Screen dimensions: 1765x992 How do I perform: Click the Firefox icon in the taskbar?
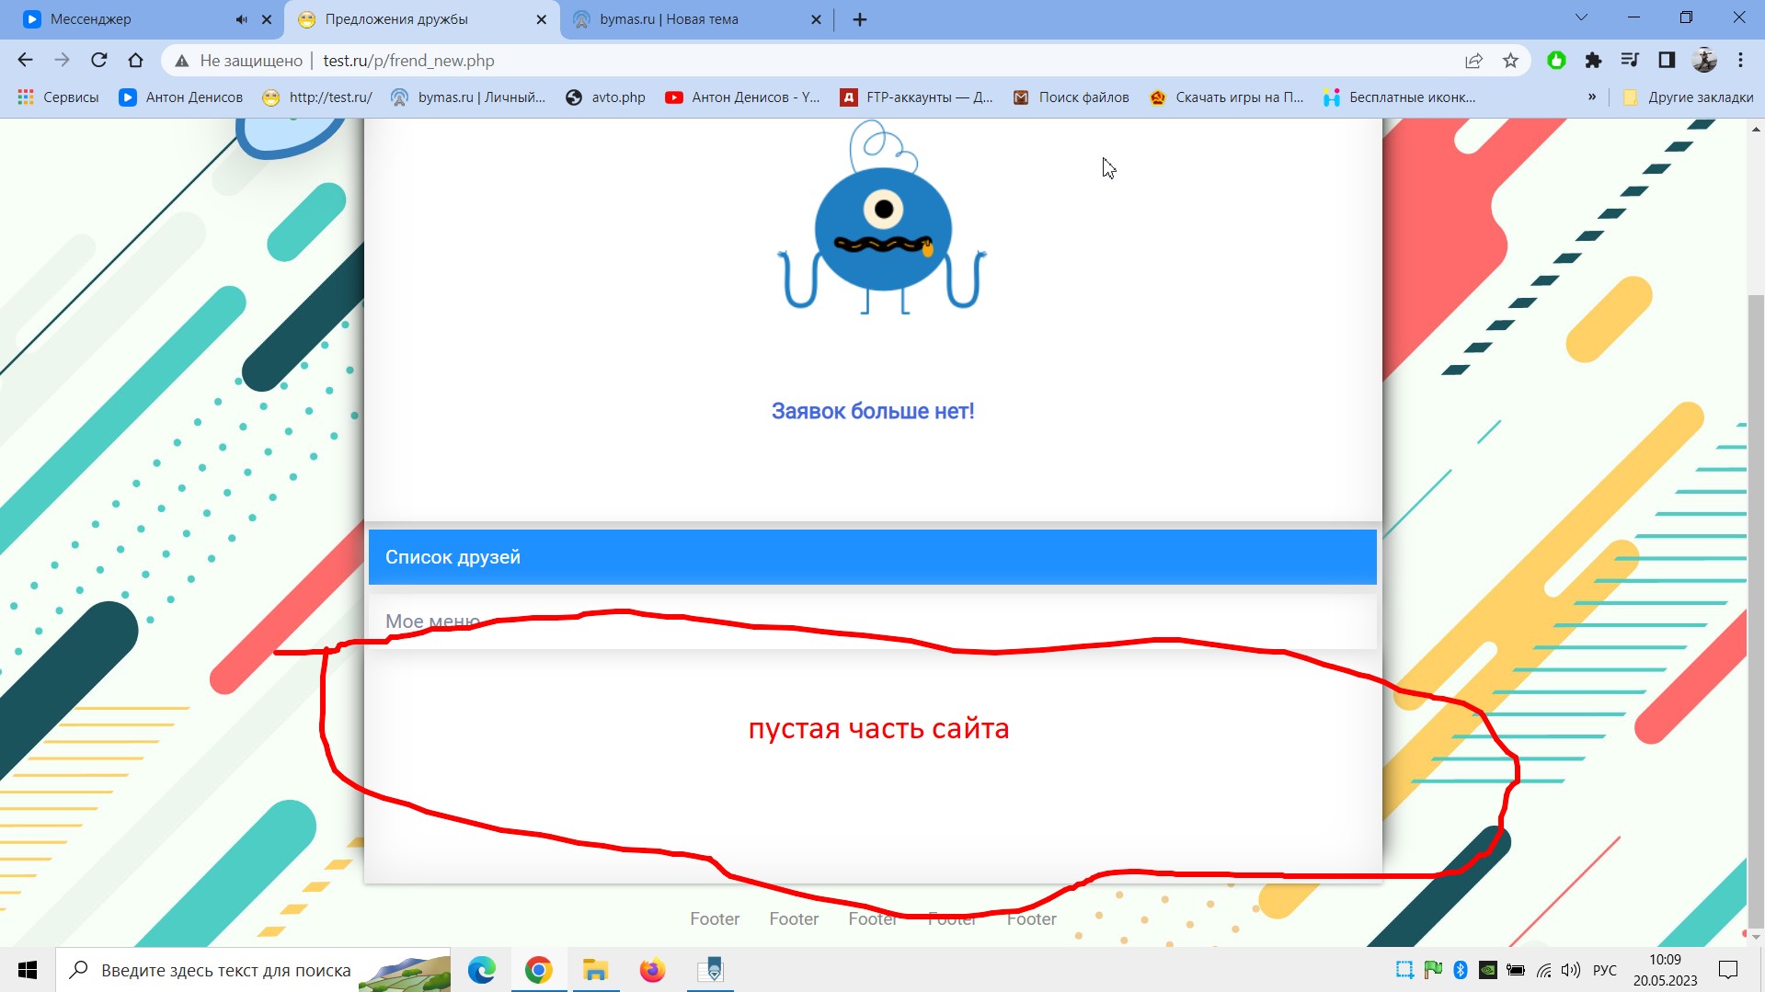coord(652,970)
